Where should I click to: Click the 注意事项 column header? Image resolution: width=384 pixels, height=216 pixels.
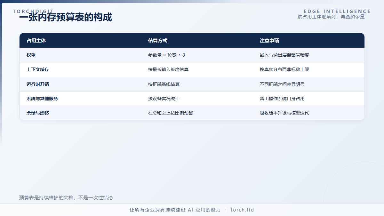[269, 41]
